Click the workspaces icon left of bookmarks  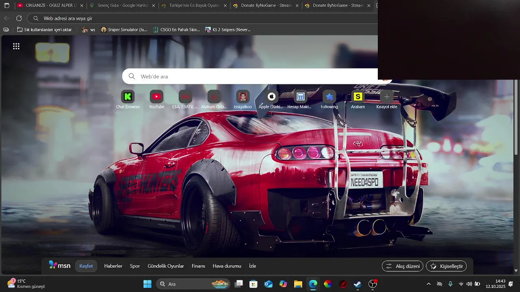point(6,30)
